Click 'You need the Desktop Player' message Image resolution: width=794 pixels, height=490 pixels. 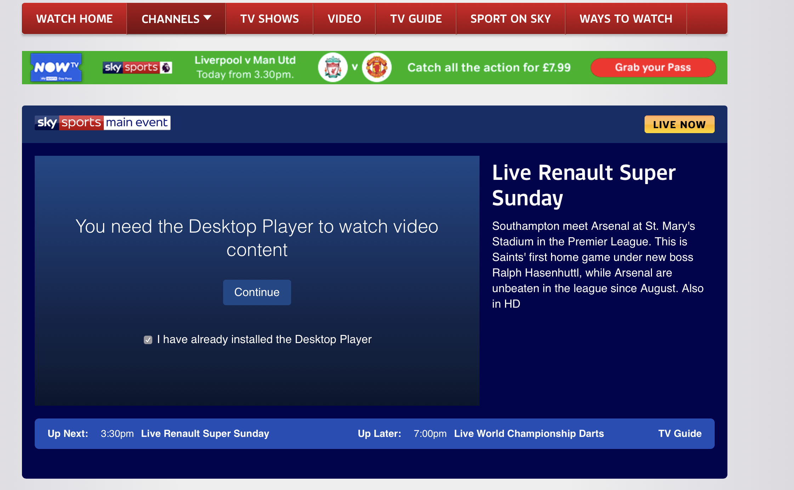pyautogui.click(x=257, y=238)
